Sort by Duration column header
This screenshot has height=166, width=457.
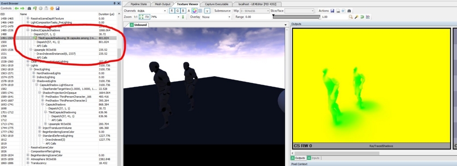[107, 14]
